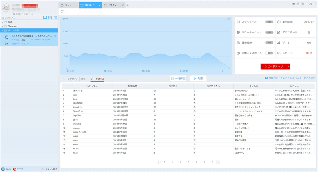Toggle the 自動エクスポート switch
This screenshot has width=318, height=172.
pyautogui.click(x=269, y=53)
